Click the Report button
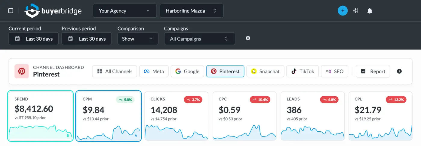 373,71
